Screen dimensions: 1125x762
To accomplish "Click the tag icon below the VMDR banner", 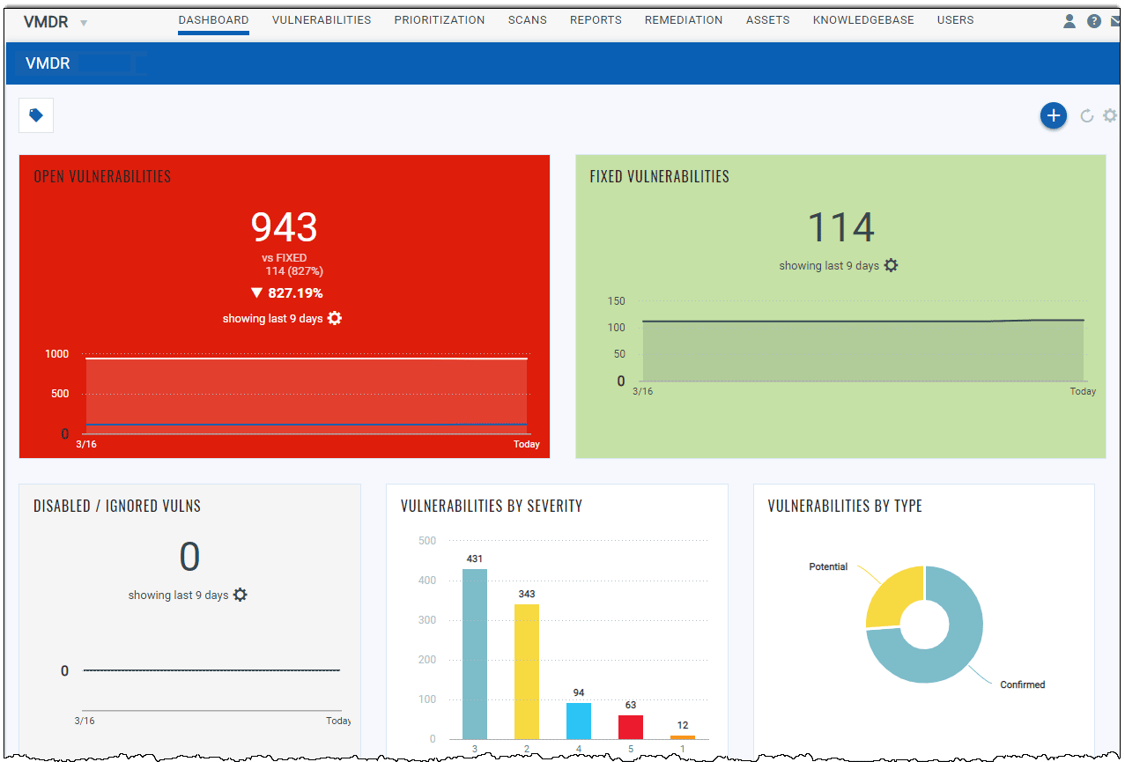I will click(x=35, y=115).
